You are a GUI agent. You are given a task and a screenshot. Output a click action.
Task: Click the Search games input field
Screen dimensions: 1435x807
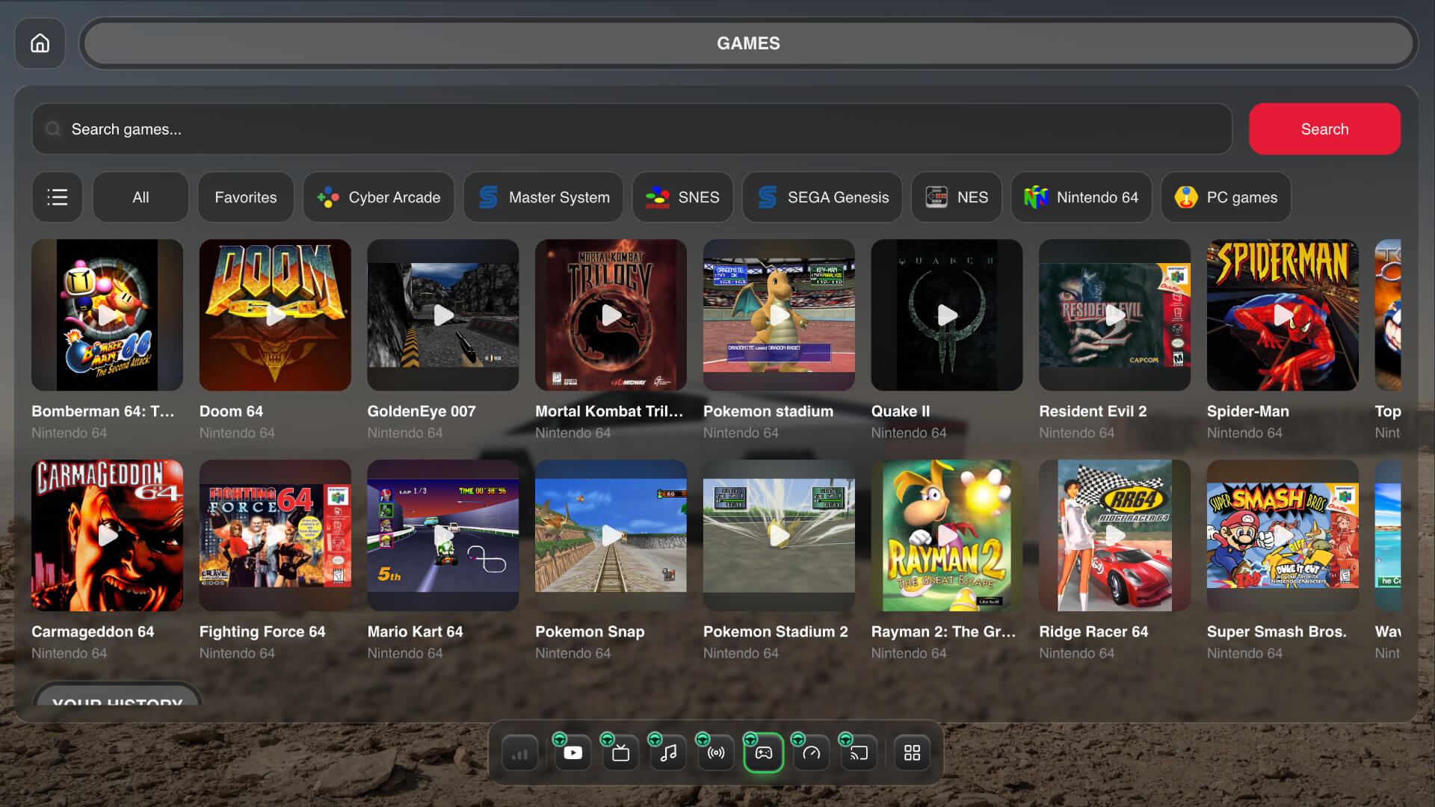click(x=632, y=129)
